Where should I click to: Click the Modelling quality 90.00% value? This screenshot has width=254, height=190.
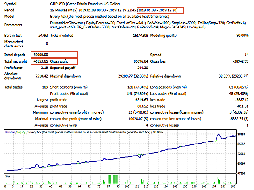[240, 35]
